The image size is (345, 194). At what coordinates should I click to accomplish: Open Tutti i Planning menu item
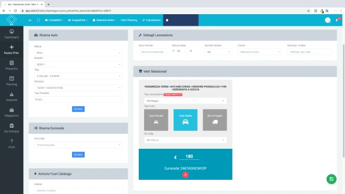[x=129, y=20]
